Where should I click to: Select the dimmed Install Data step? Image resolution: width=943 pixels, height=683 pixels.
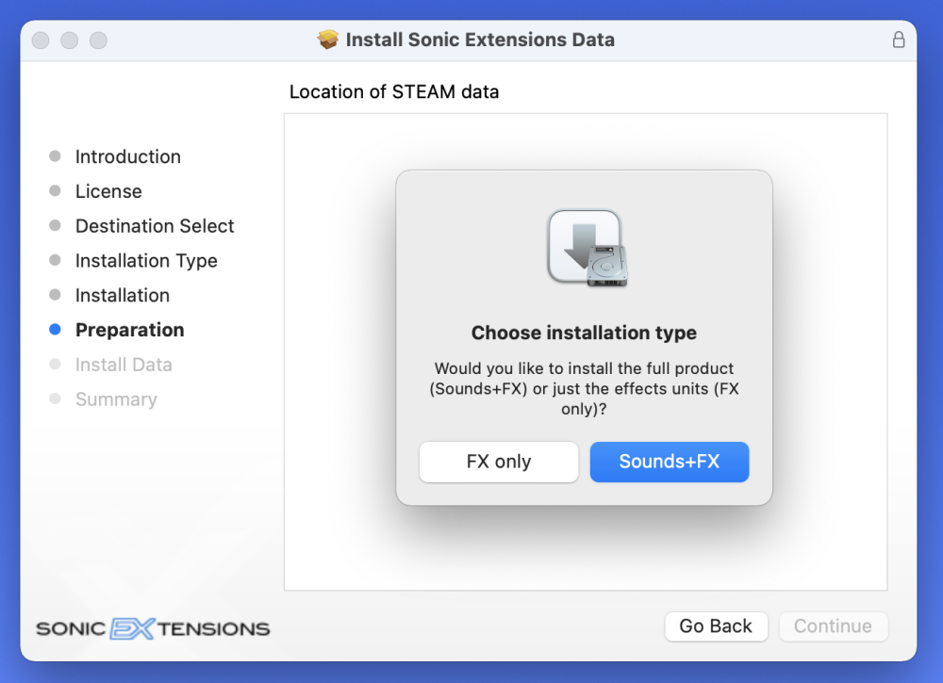[124, 366]
